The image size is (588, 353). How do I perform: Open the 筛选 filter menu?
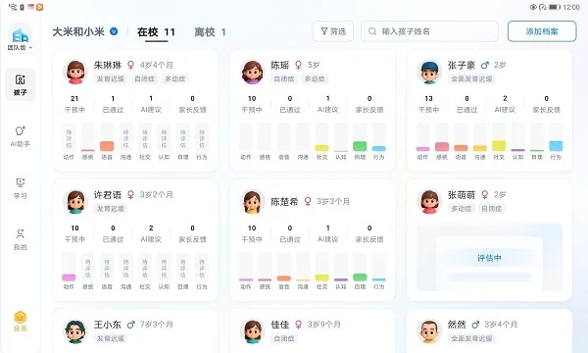333,31
